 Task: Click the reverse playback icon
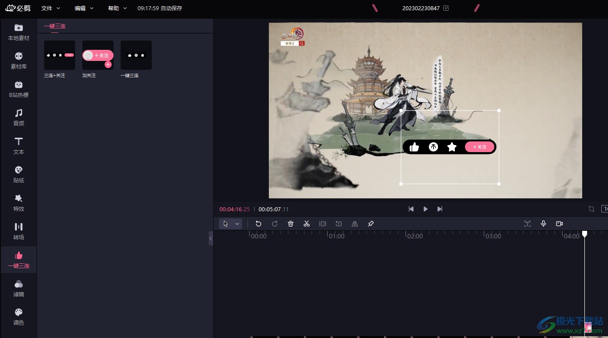[x=339, y=224]
